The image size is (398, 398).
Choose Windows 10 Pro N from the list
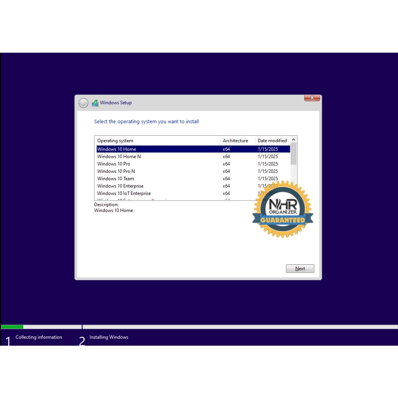pyautogui.click(x=193, y=171)
